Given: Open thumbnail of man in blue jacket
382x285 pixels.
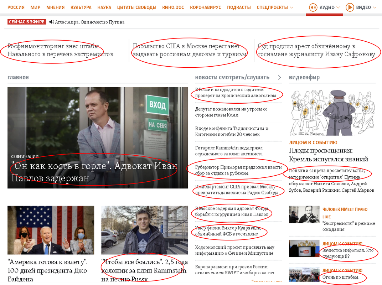Looking at the screenshot, I should [x=145, y=230].
